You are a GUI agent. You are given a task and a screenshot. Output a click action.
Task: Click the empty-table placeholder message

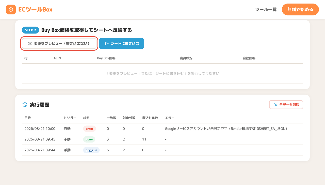point(162,73)
